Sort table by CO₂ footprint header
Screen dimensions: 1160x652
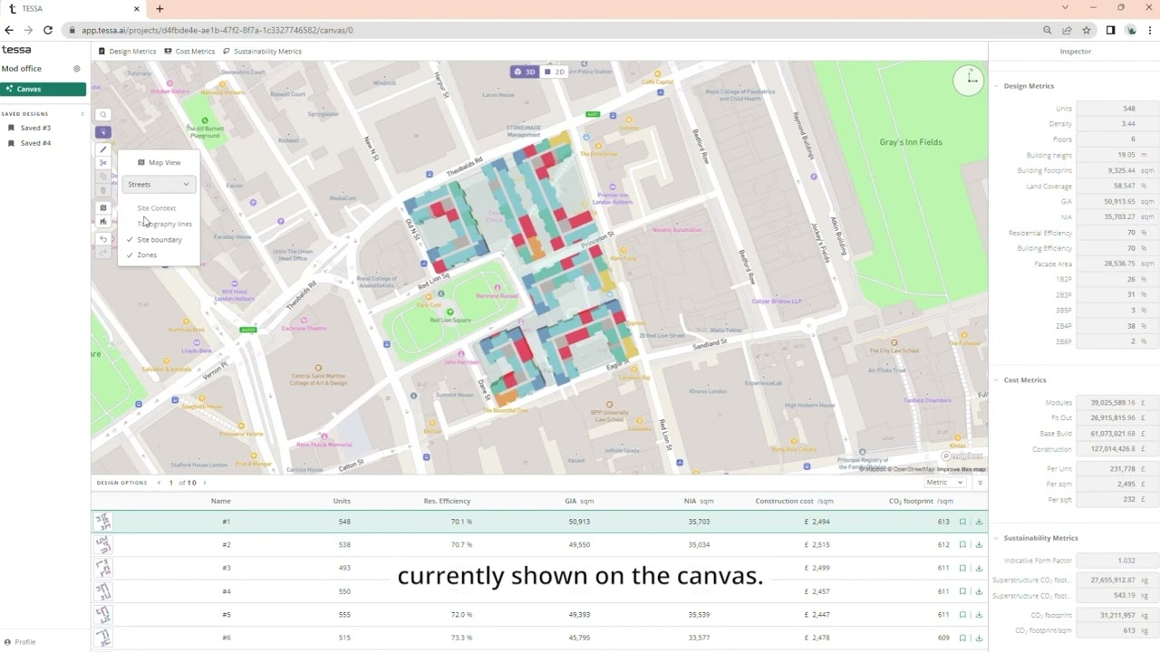pyautogui.click(x=922, y=501)
